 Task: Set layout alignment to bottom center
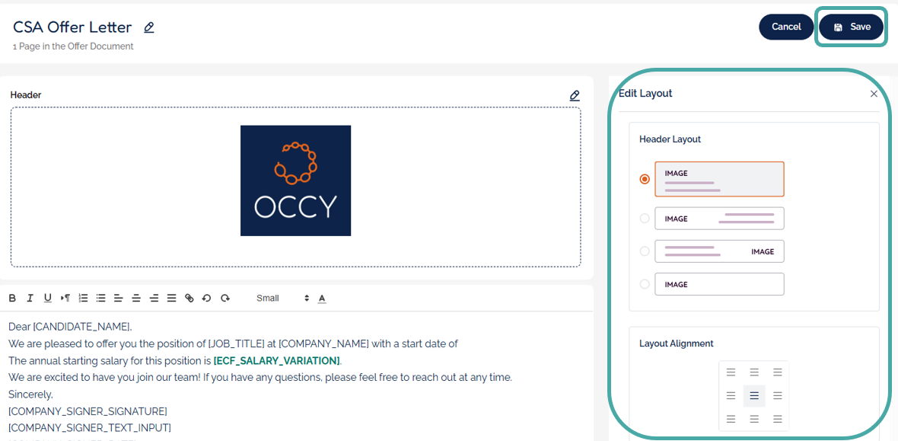[754, 419]
